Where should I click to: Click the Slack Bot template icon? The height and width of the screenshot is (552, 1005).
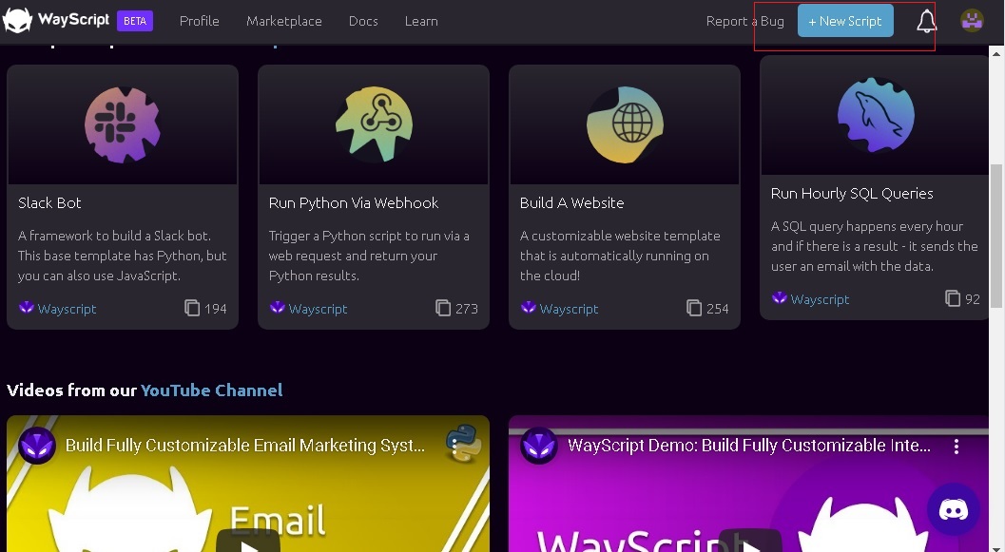(123, 124)
